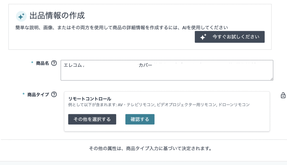Click the example text listing AV・テレビリモコン
Image resolution: width=287 pixels, height=165 pixels.
159,105
